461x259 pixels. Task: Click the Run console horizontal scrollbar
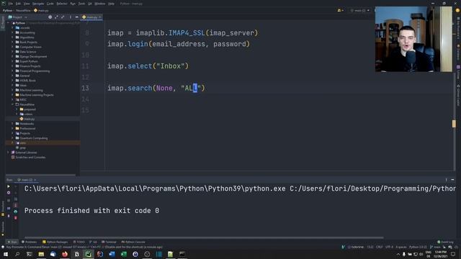tap(204, 237)
